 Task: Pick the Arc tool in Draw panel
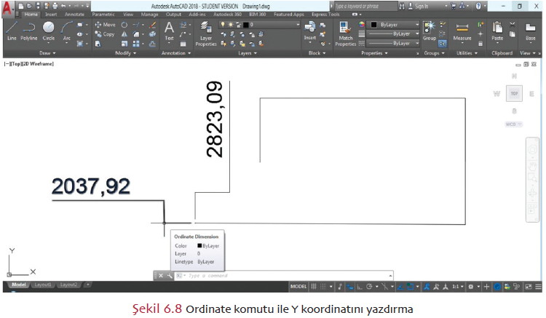[67, 31]
